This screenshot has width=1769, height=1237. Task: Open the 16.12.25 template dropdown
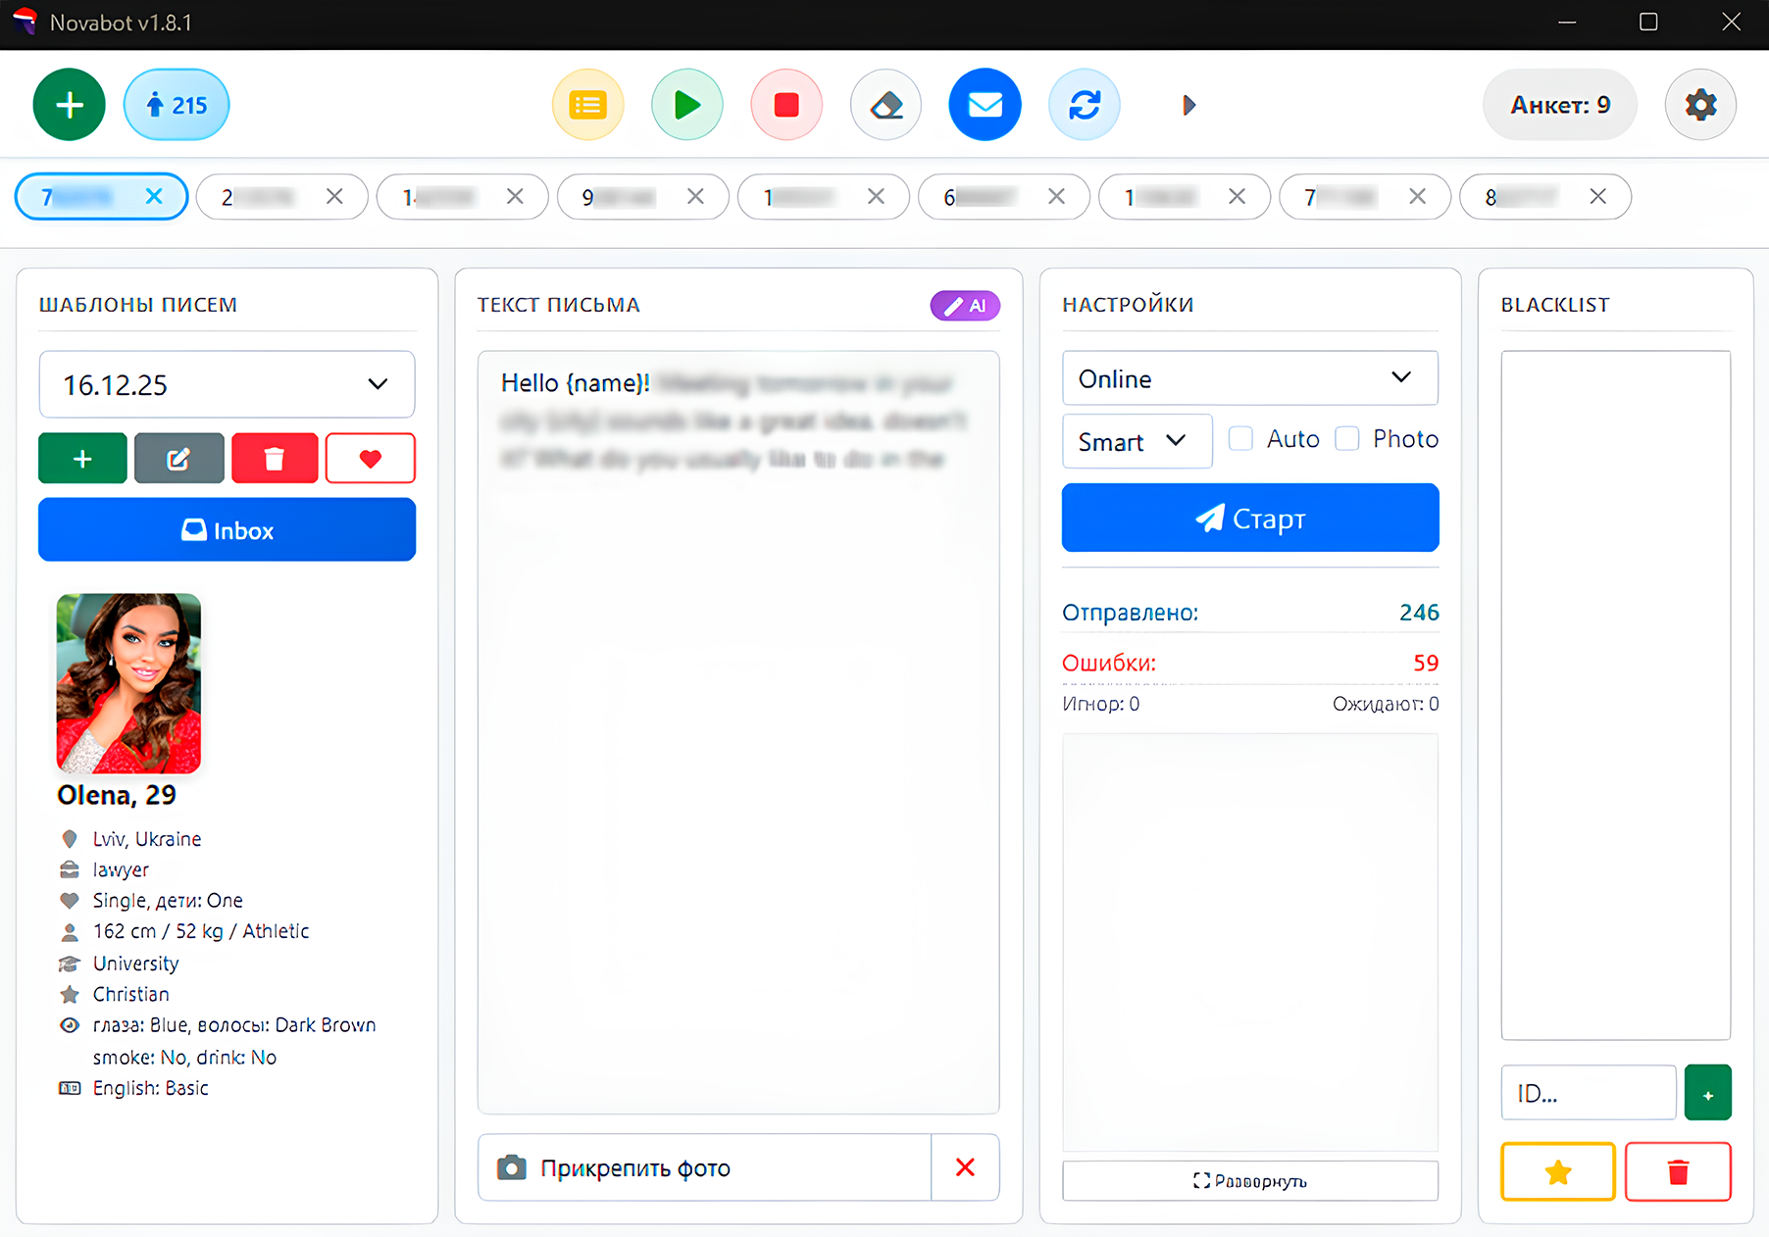(227, 384)
